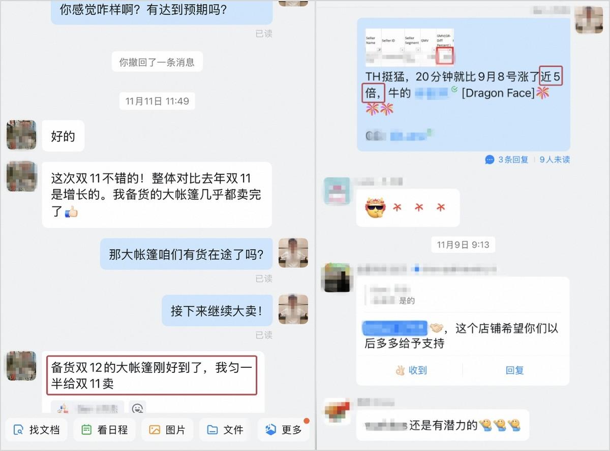Open the 看日程 calendar shortcut
This screenshot has width=610, height=451.
(104, 430)
